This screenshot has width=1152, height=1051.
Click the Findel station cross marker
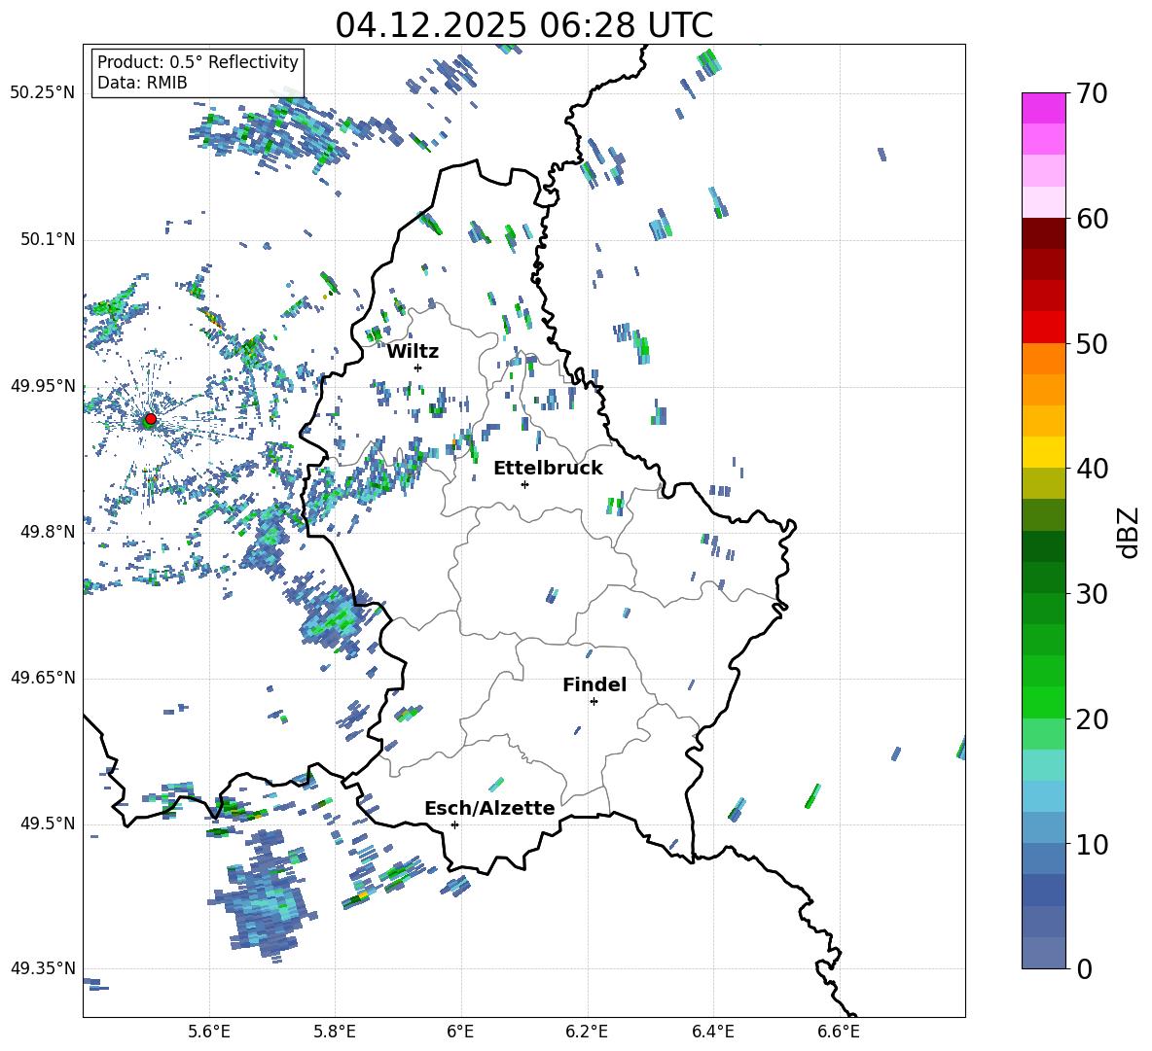click(x=594, y=701)
